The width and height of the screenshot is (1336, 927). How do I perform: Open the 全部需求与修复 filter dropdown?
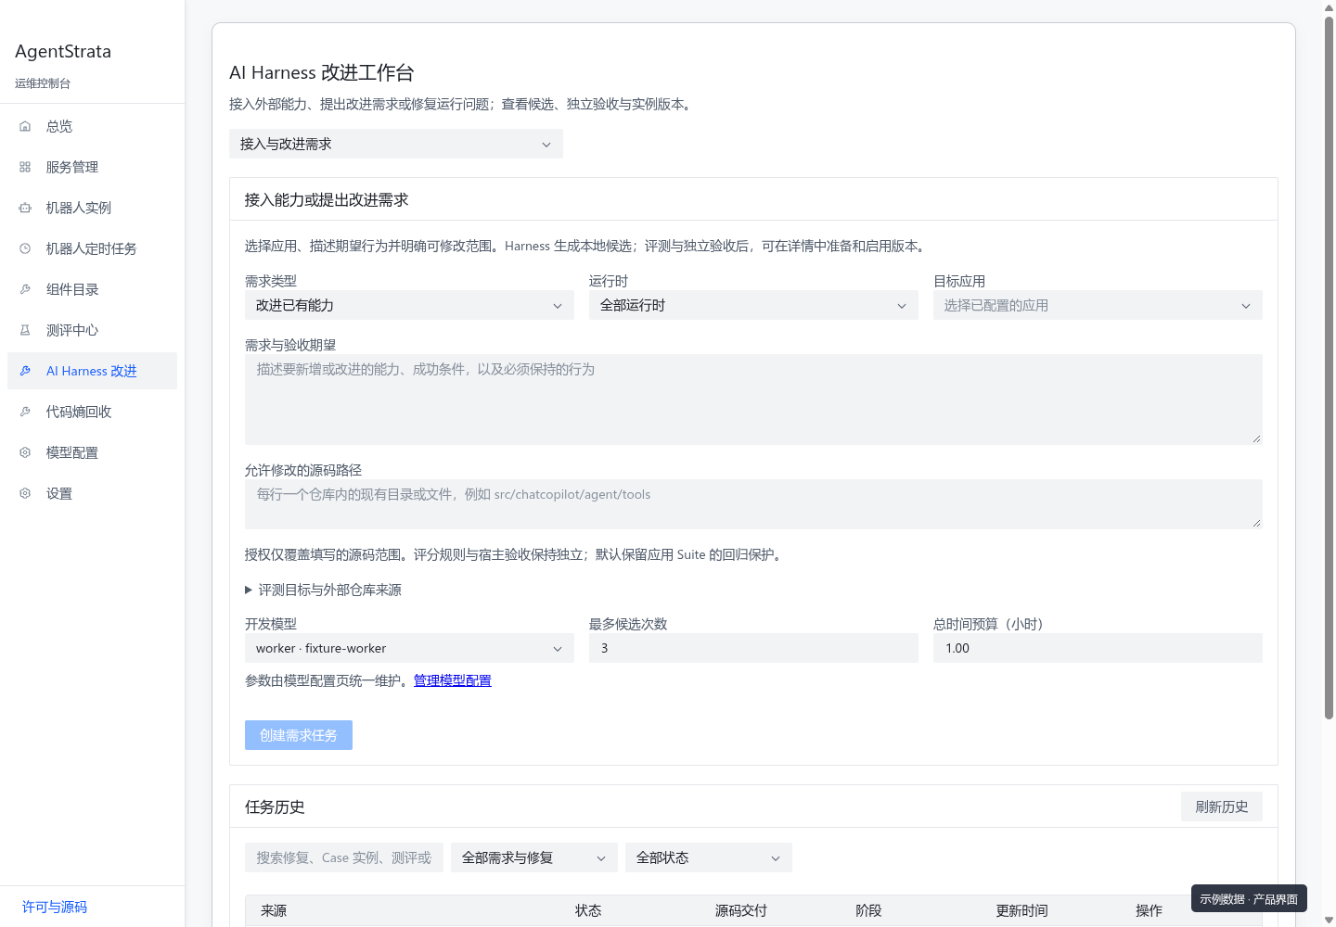tap(534, 857)
